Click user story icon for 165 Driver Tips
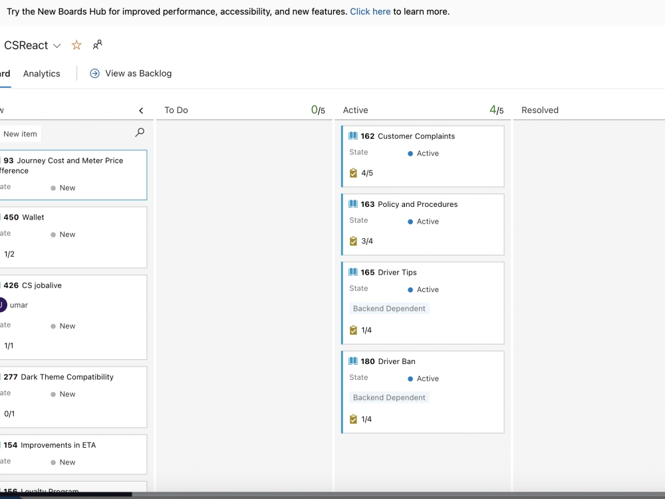The height and width of the screenshot is (499, 665). click(x=353, y=272)
